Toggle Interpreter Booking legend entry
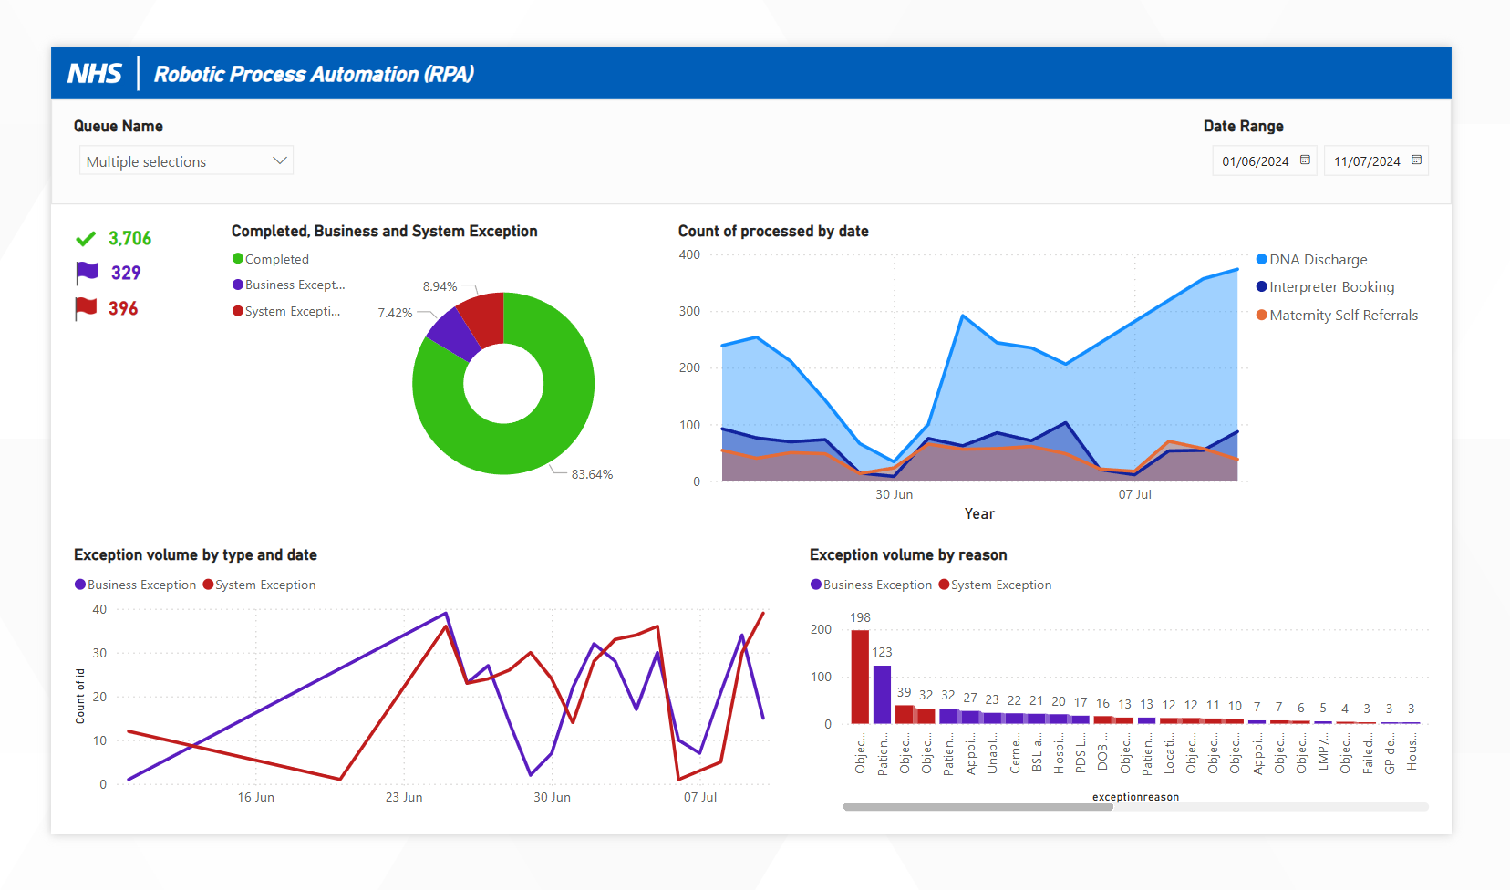 pyautogui.click(x=1326, y=287)
